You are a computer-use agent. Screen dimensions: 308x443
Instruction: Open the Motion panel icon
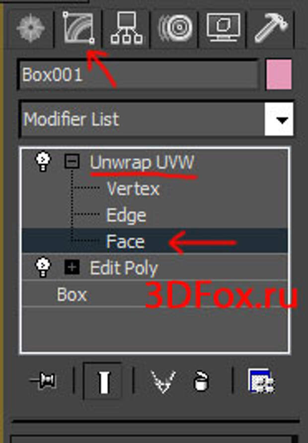click(175, 28)
